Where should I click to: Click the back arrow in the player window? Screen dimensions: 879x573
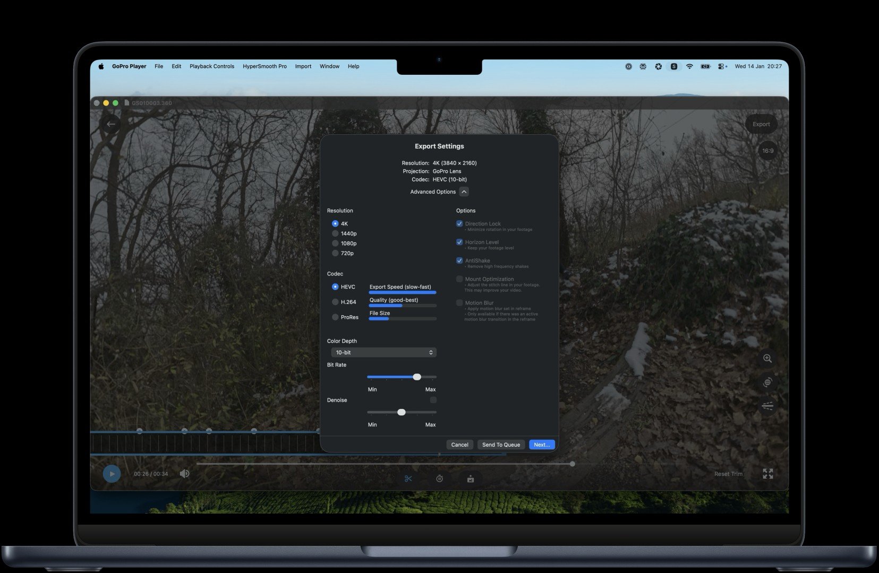tap(111, 124)
